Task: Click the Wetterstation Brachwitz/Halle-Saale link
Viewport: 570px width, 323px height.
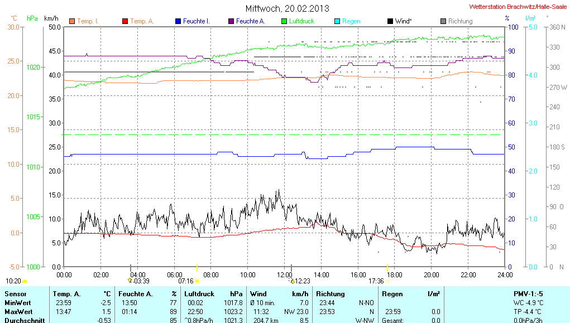Action: coord(517,8)
